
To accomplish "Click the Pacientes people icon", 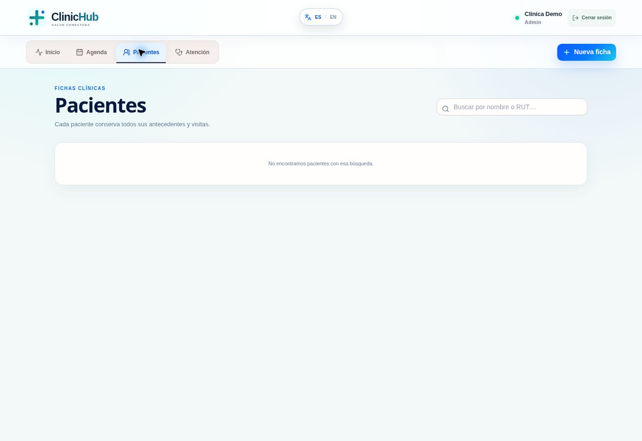I will [x=127, y=52].
